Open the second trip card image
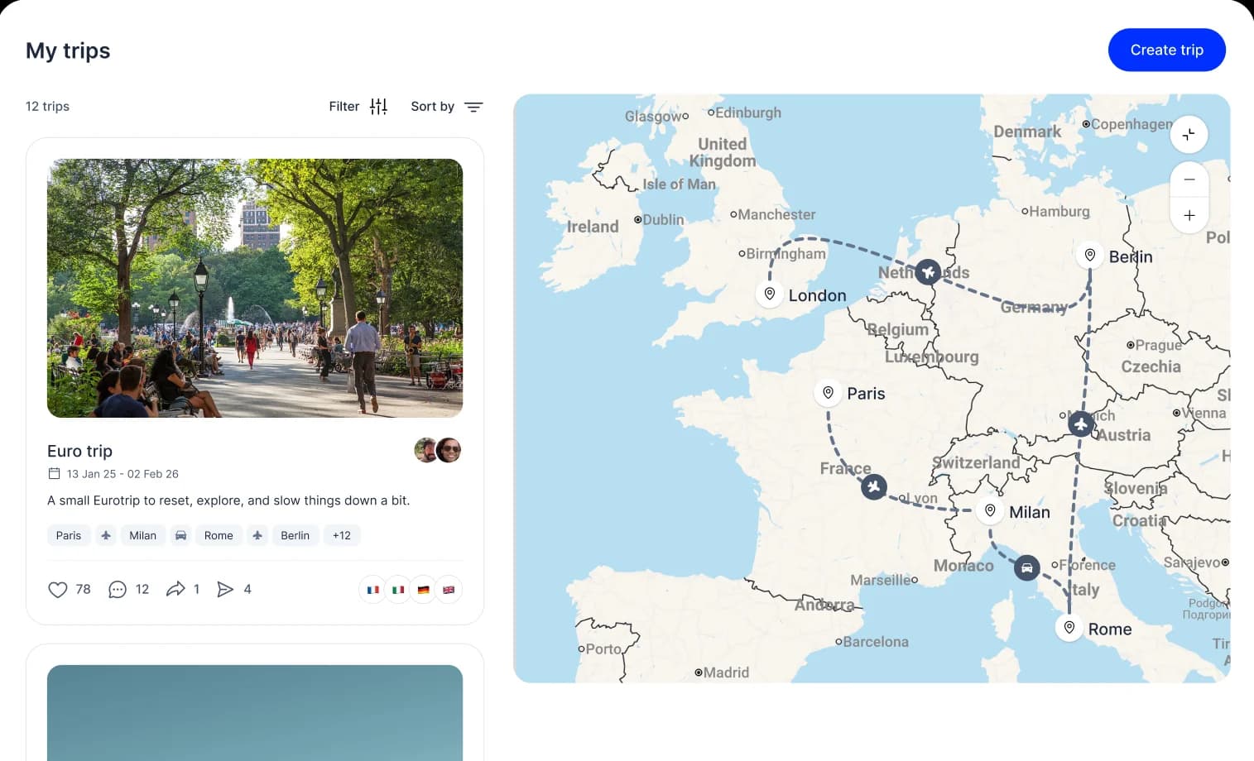 (255, 713)
